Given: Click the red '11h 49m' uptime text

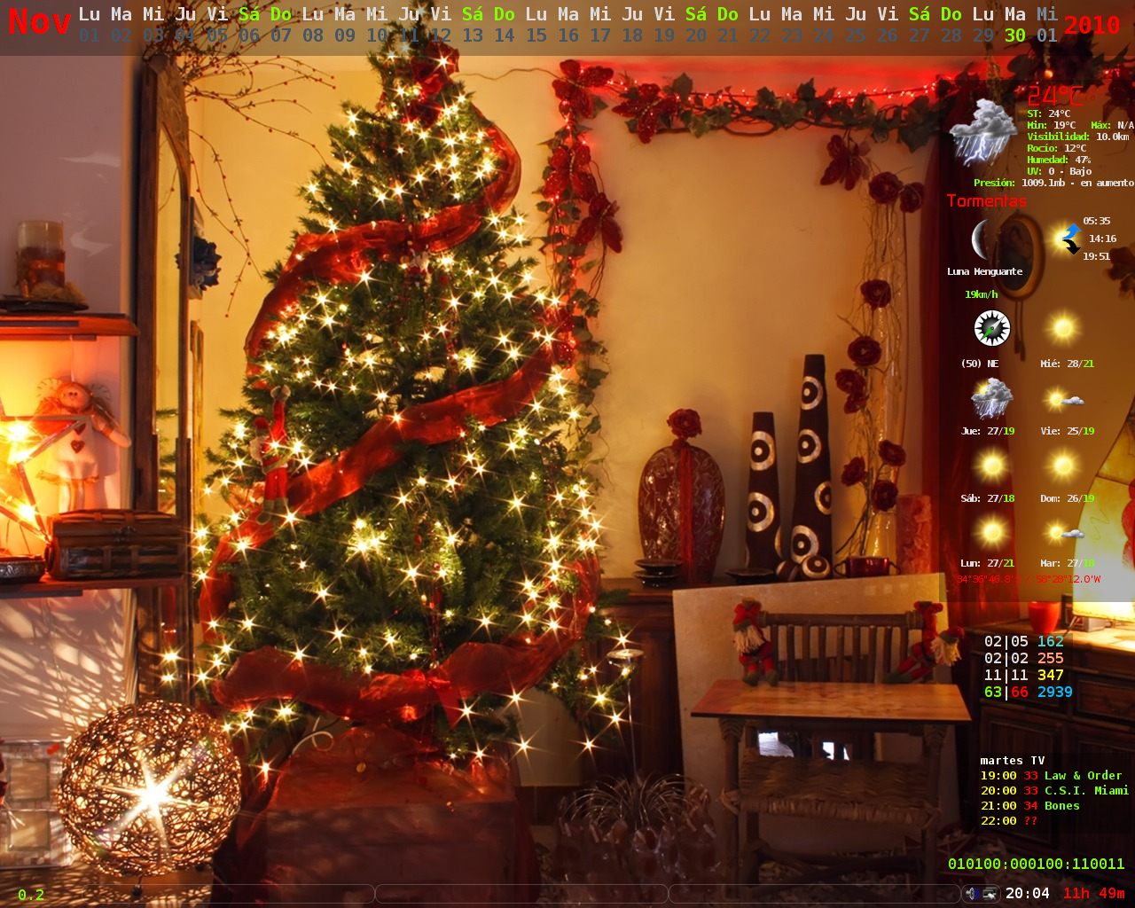Looking at the screenshot, I should click(x=1094, y=893).
